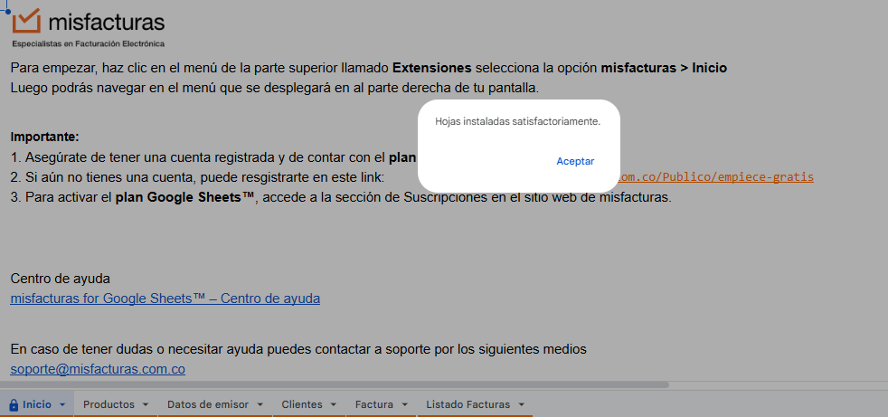This screenshot has width=888, height=417.
Task: Open Datos de emisor tab menu arrow
Action: pos(260,405)
